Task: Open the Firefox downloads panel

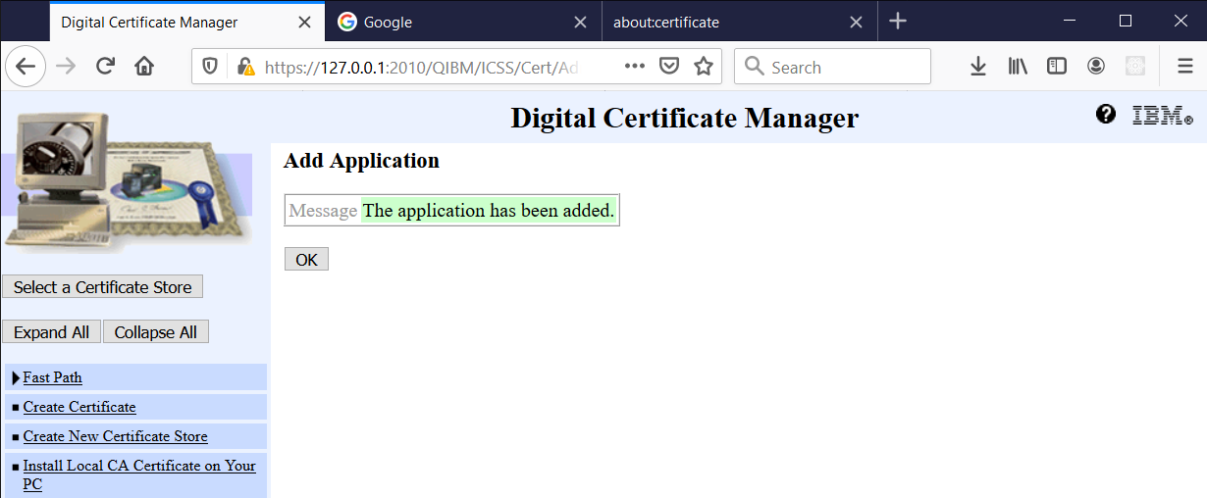Action: 977,67
